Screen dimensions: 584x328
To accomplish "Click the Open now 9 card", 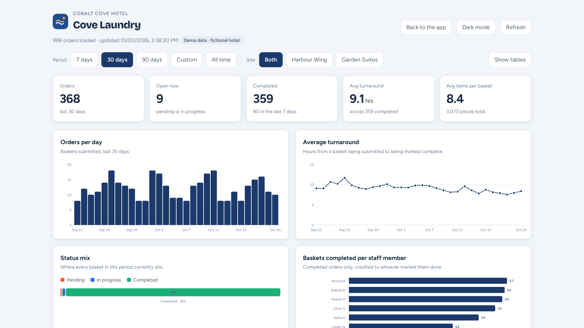I will pyautogui.click(x=195, y=99).
